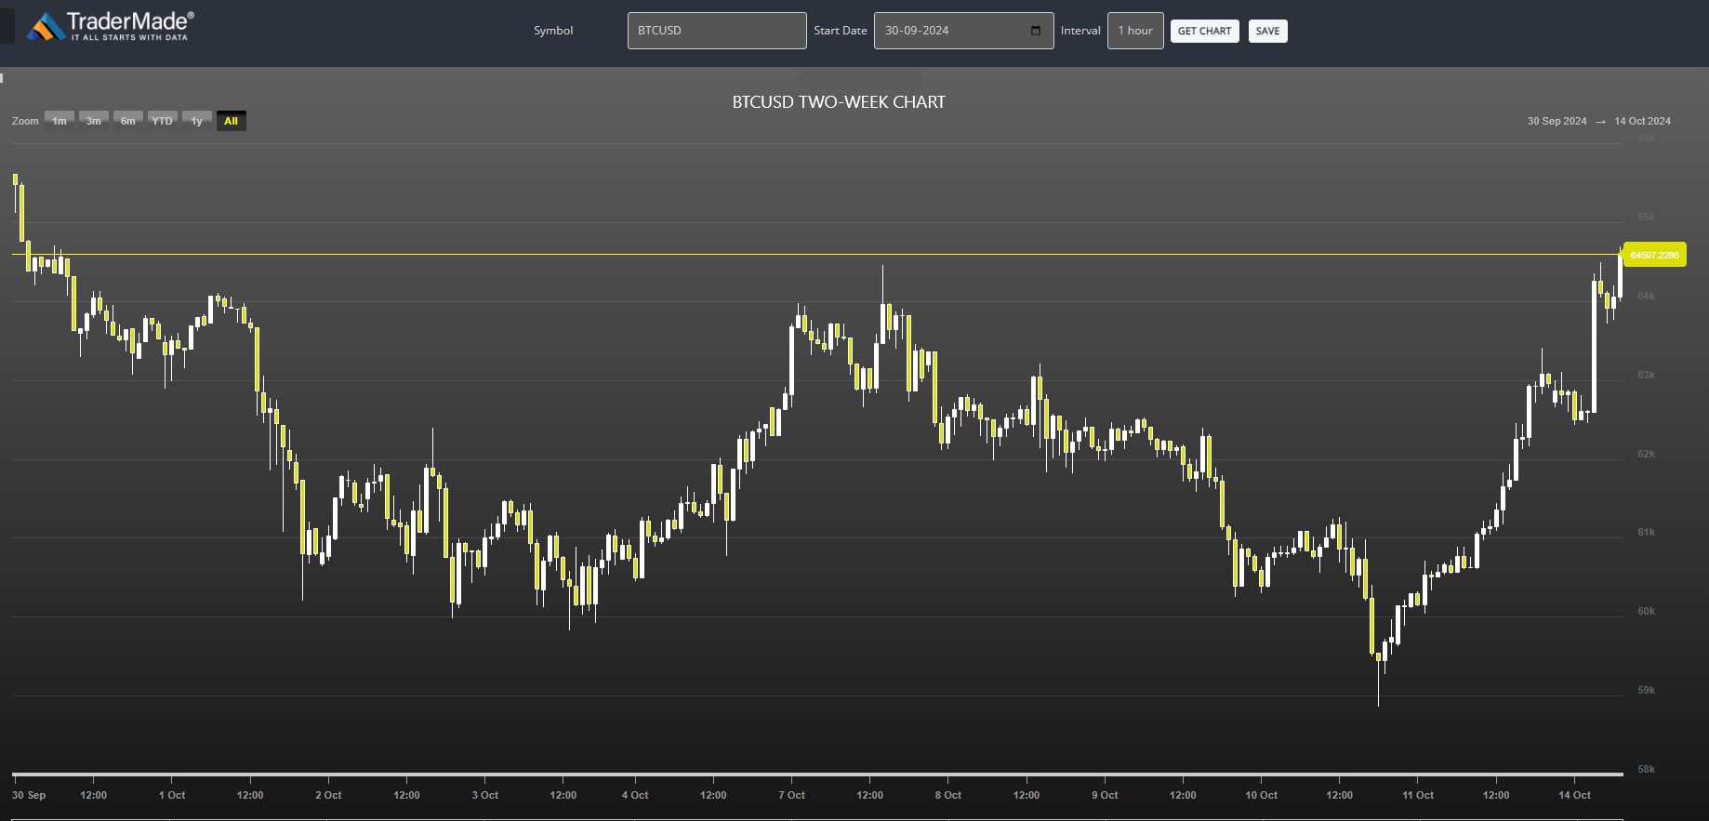The height and width of the screenshot is (821, 1709).
Task: Click the 64k price axis label
Action: (1646, 296)
